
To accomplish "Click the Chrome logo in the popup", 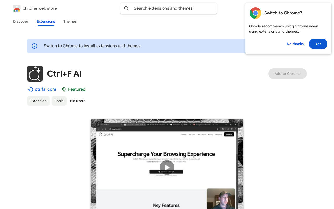I will coord(255,13).
